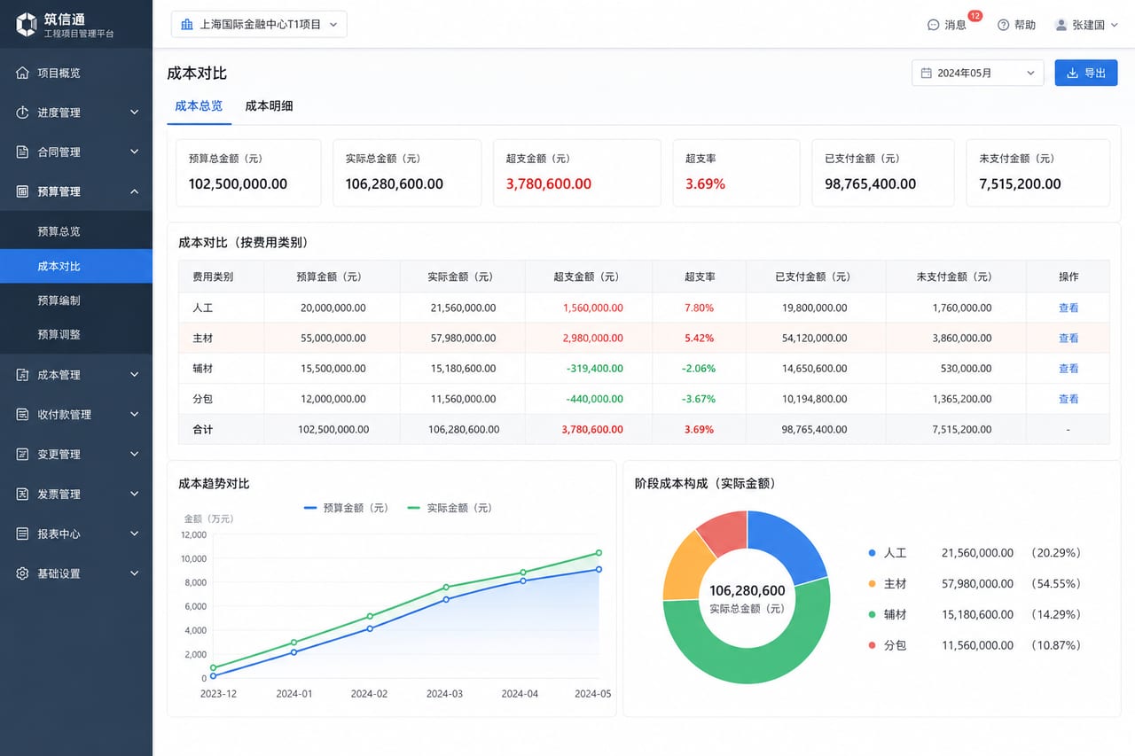Click 查看 in the 人工 row
Screen dimensions: 1135x756
(x=1068, y=308)
